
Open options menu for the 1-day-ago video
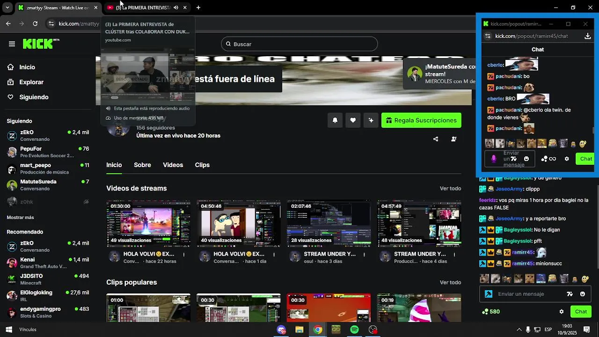[x=274, y=255]
